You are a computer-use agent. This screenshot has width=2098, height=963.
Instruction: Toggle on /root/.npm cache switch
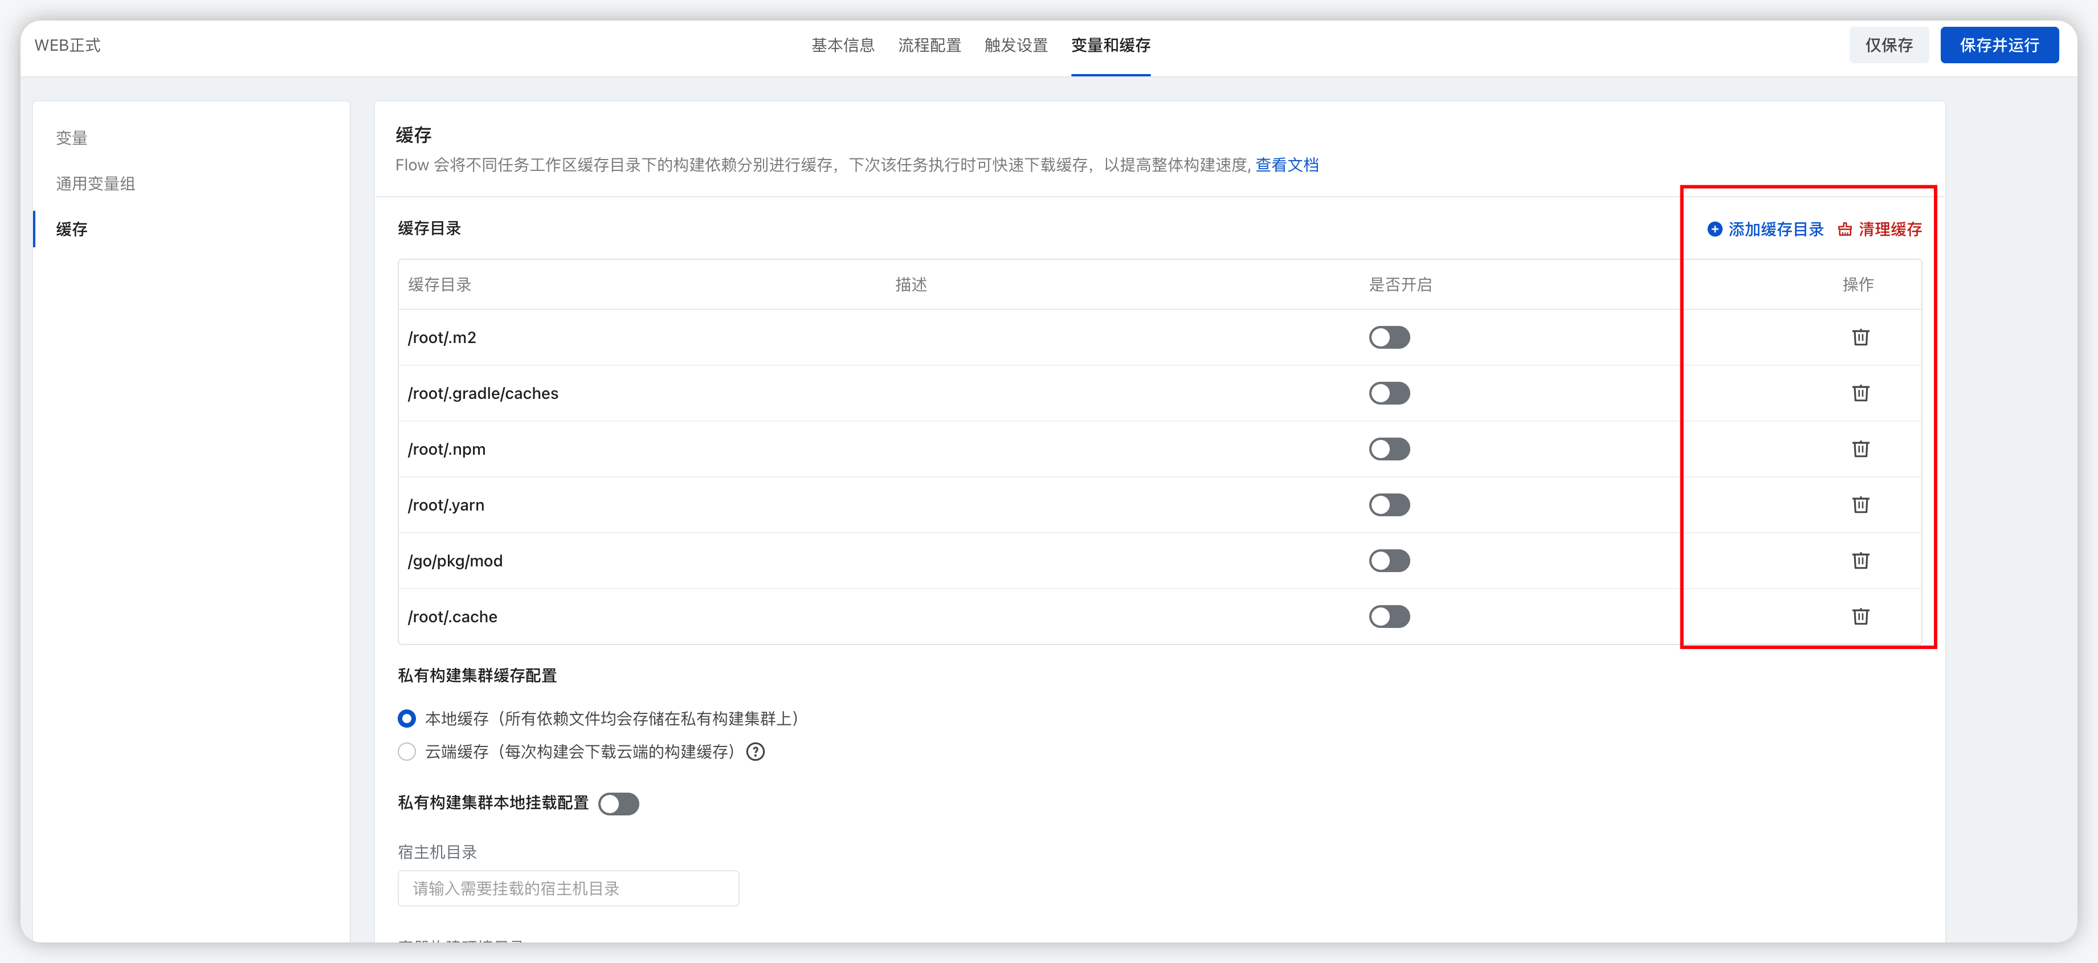click(x=1389, y=449)
